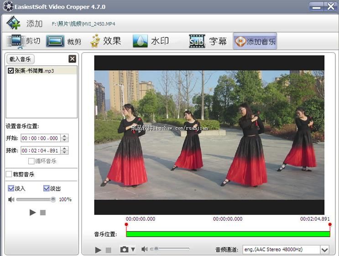
Task: Play the video below the preview
Action: (x=98, y=250)
